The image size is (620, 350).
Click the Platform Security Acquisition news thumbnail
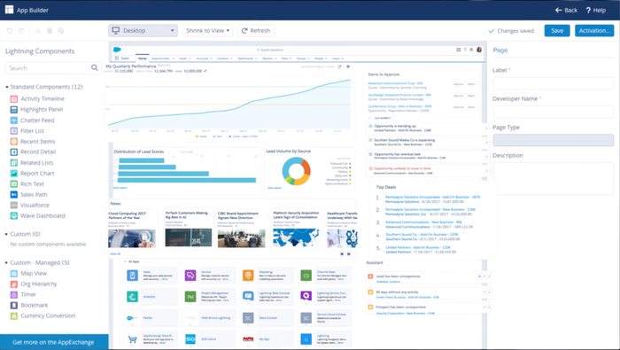pos(296,237)
